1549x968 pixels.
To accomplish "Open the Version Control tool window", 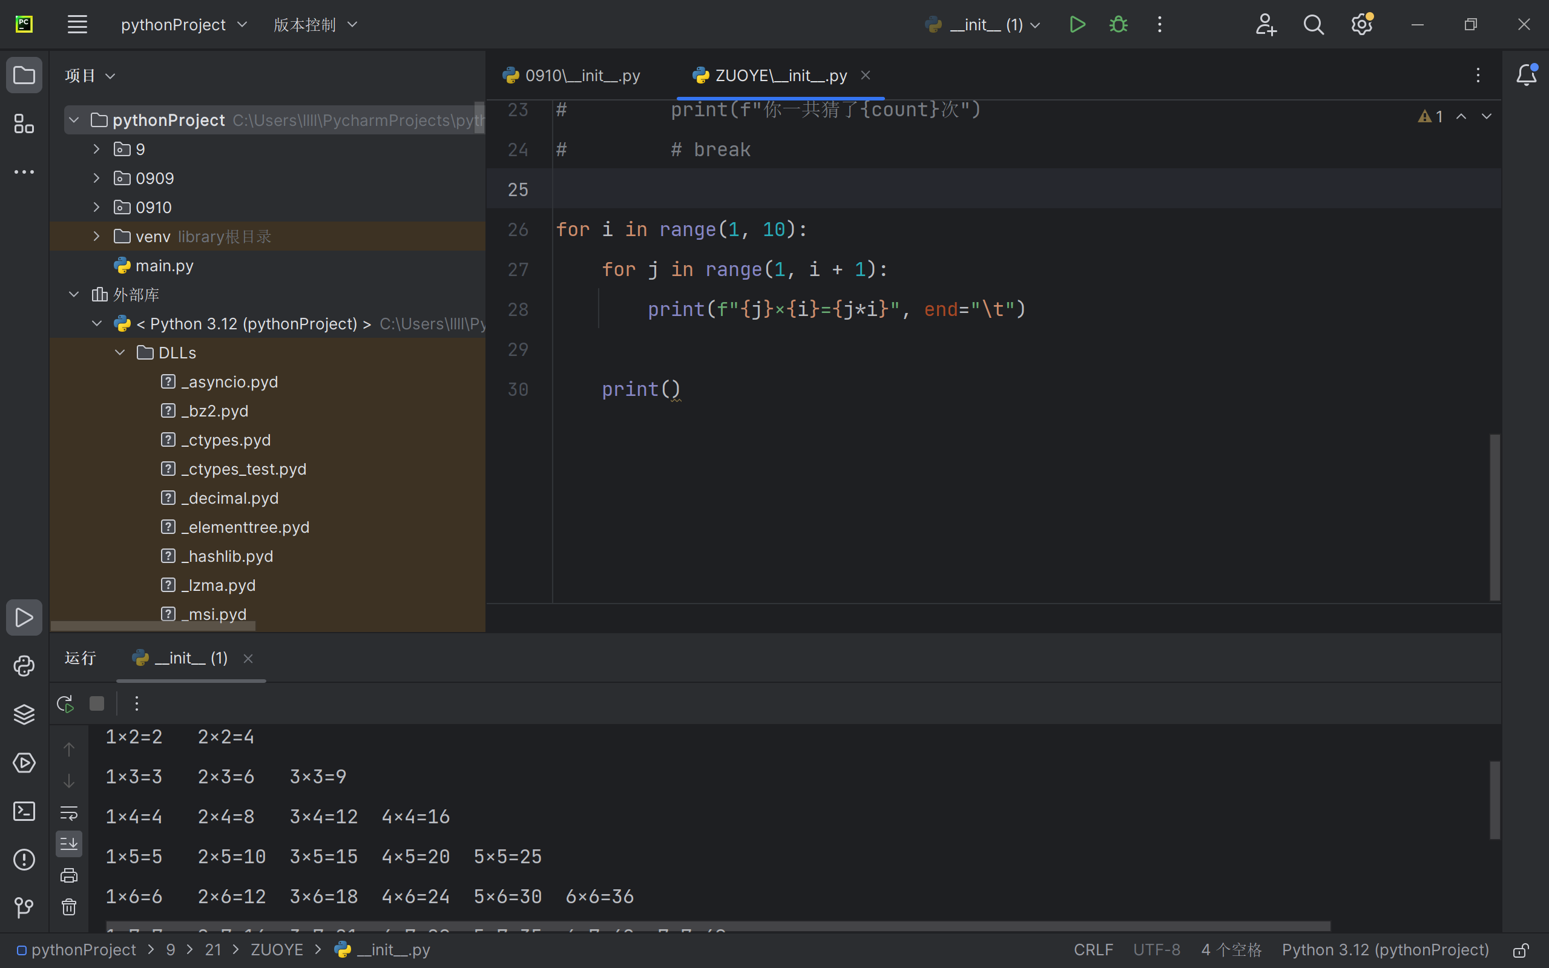I will pos(24,907).
